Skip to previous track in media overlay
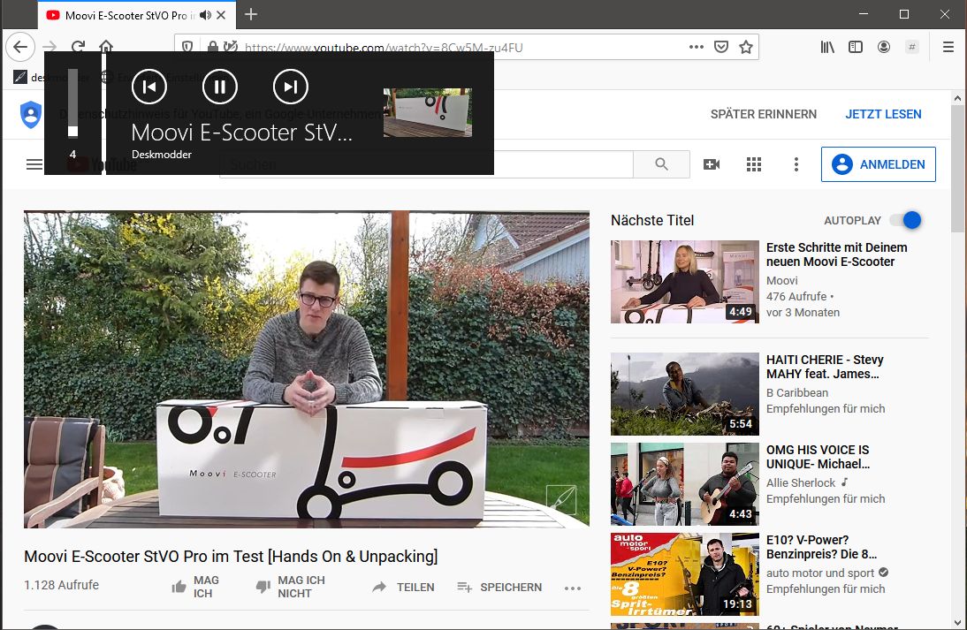This screenshot has height=630, width=967. click(149, 86)
